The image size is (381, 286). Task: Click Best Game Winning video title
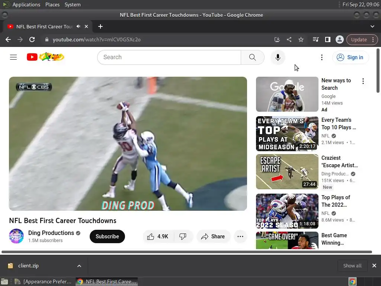[334, 239]
